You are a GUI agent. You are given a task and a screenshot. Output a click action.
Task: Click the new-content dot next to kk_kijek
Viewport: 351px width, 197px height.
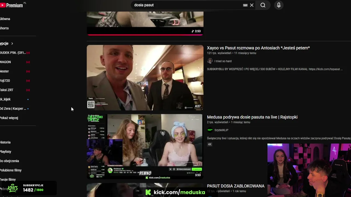28,99
